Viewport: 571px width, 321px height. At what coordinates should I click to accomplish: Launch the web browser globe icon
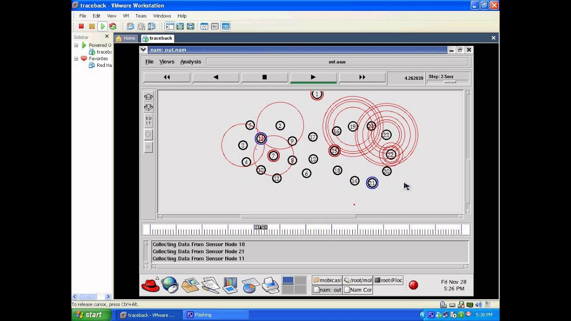pyautogui.click(x=170, y=284)
